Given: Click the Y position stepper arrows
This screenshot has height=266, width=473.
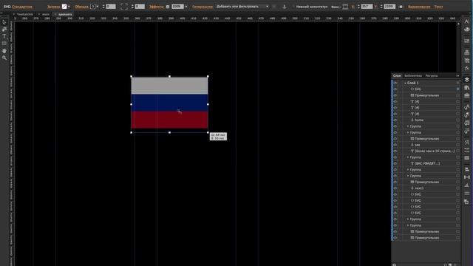Looking at the screenshot, I should tap(381, 7).
